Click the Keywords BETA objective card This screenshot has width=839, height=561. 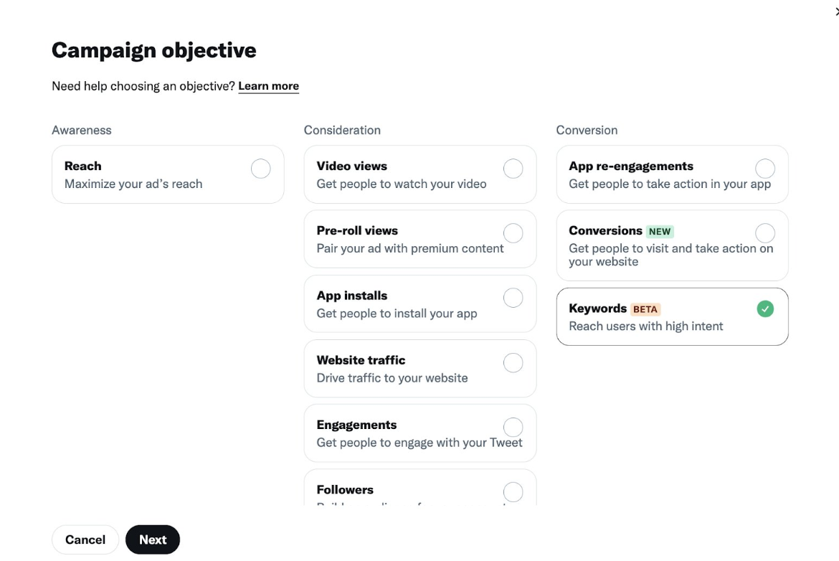point(672,317)
